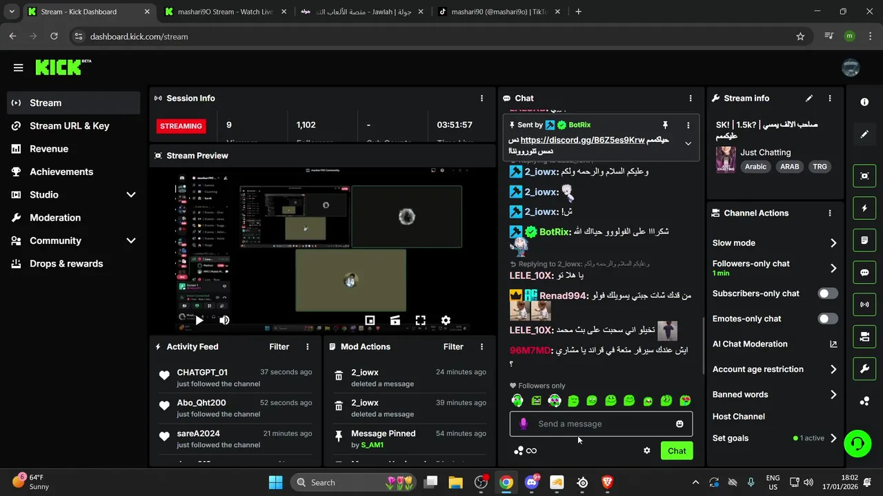Mute the stream preview audio

pos(224,320)
